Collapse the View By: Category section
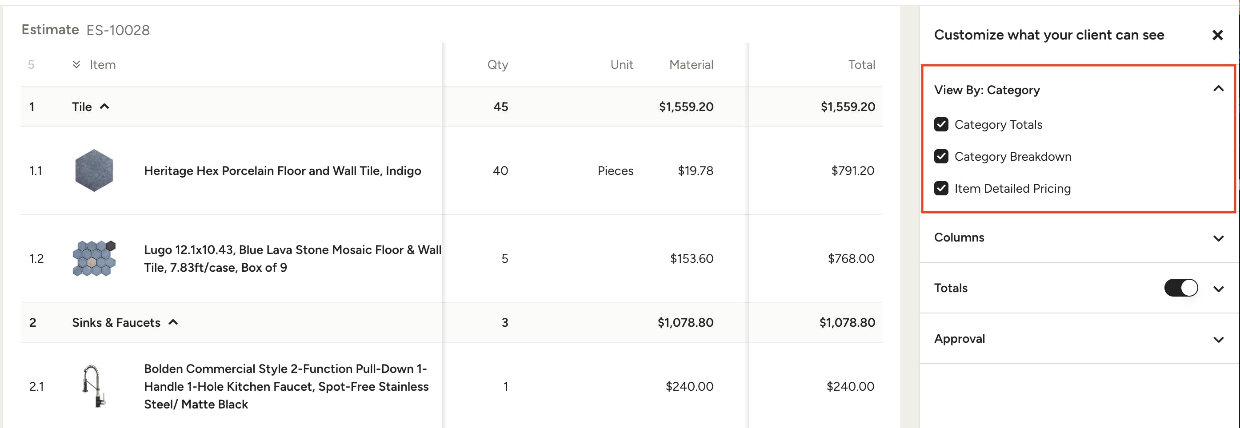Screen dimensions: 1240x428 [x=1218, y=89]
